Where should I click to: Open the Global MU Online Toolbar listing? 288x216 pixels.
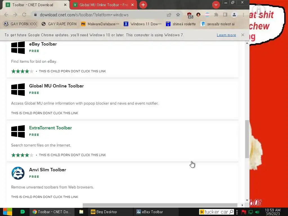tap(56, 86)
